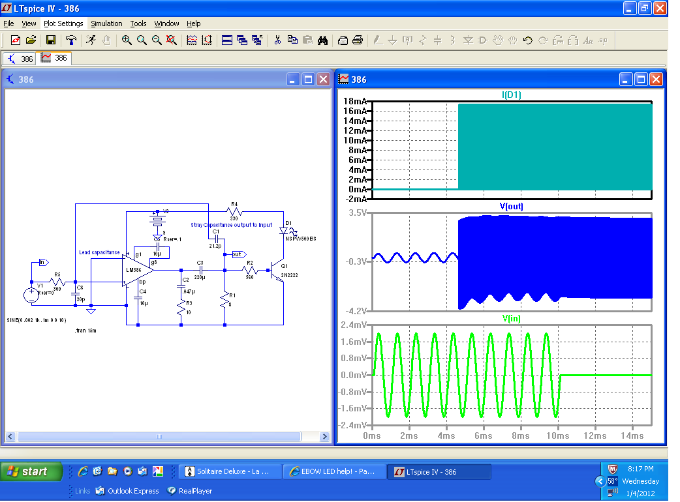Image resolution: width=680 pixels, height=502 pixels.
Task: Open Print Setup icon
Action: [343, 40]
